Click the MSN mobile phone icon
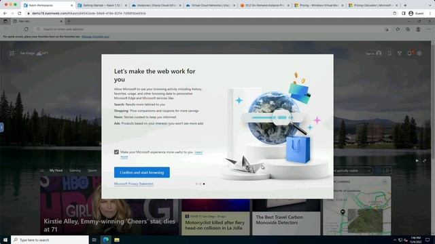The width and height of the screenshot is (435, 244). (x=389, y=53)
